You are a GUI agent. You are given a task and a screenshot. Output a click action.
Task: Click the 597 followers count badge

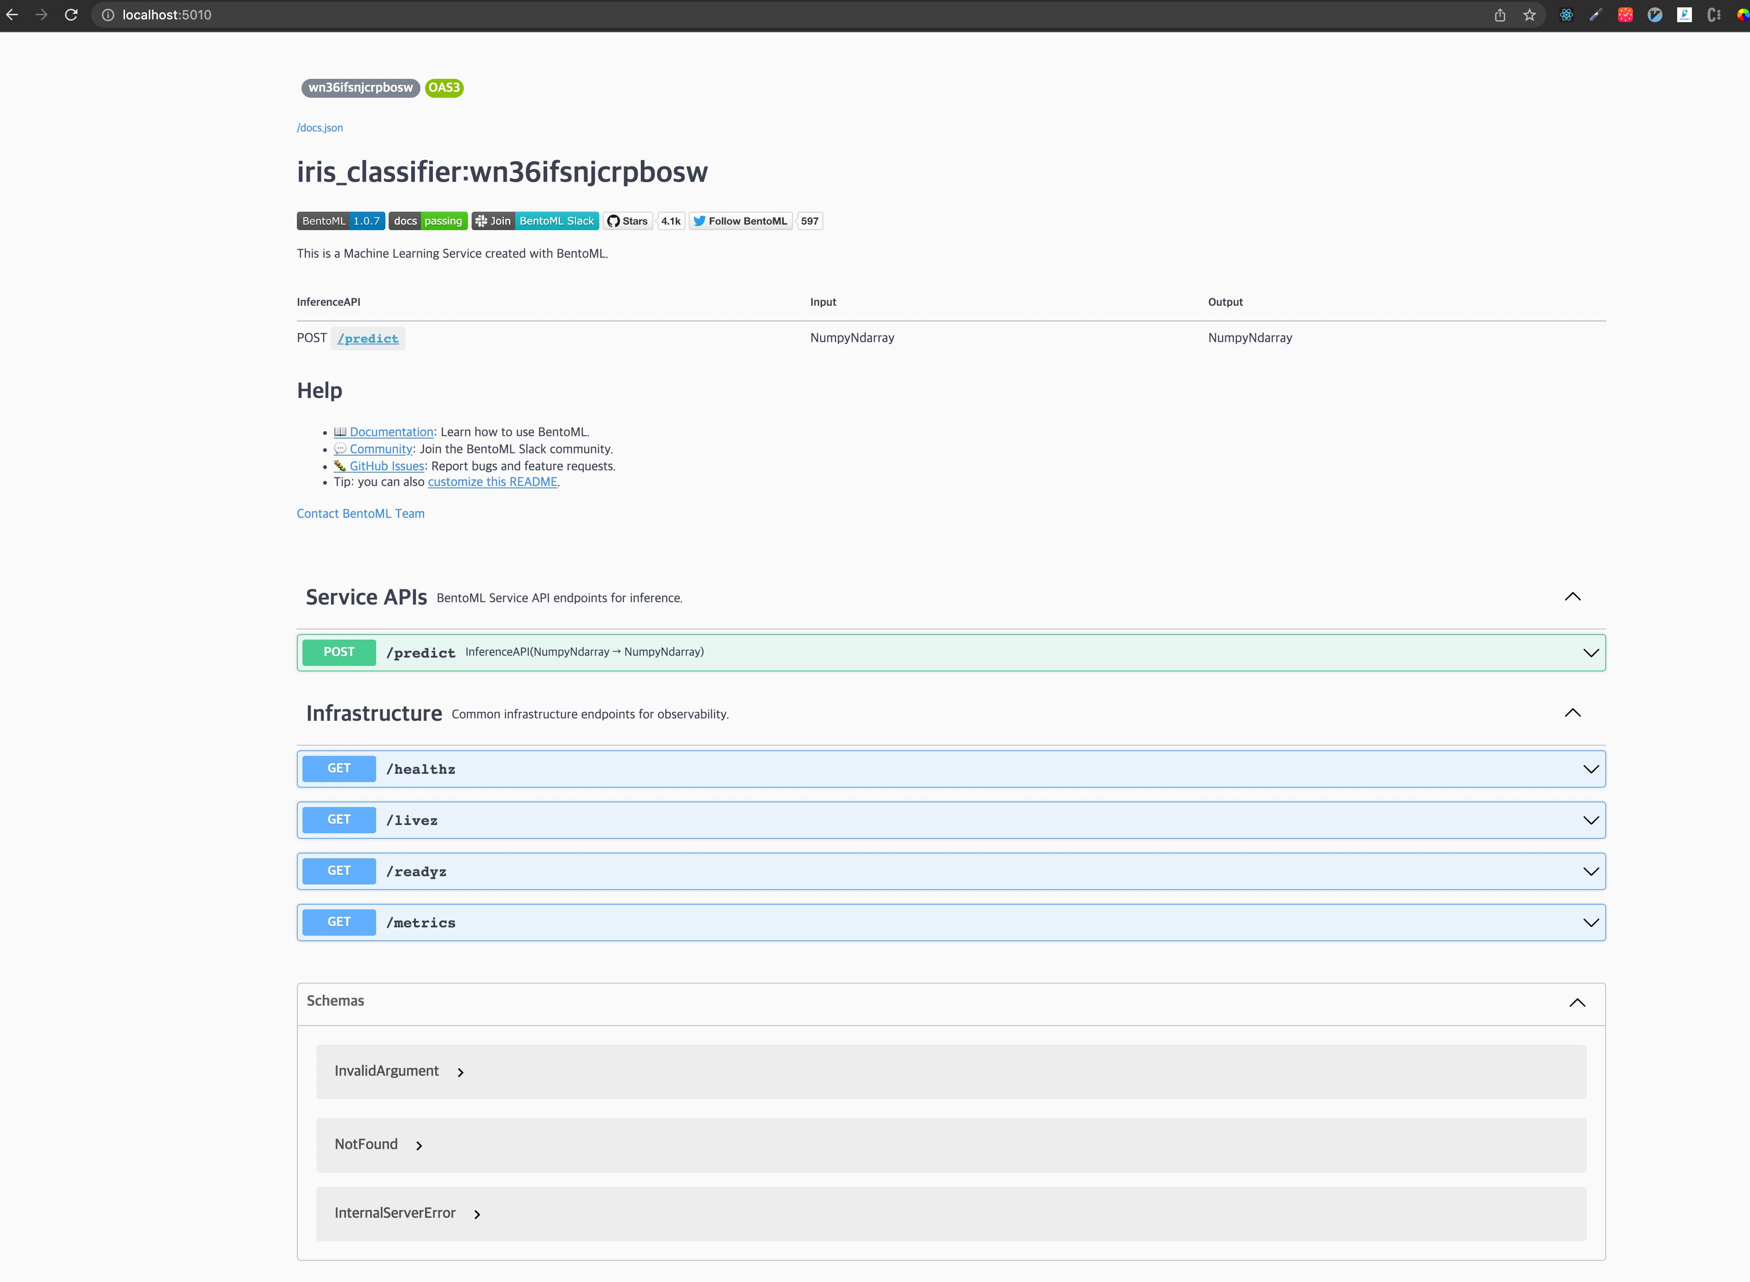coord(810,221)
